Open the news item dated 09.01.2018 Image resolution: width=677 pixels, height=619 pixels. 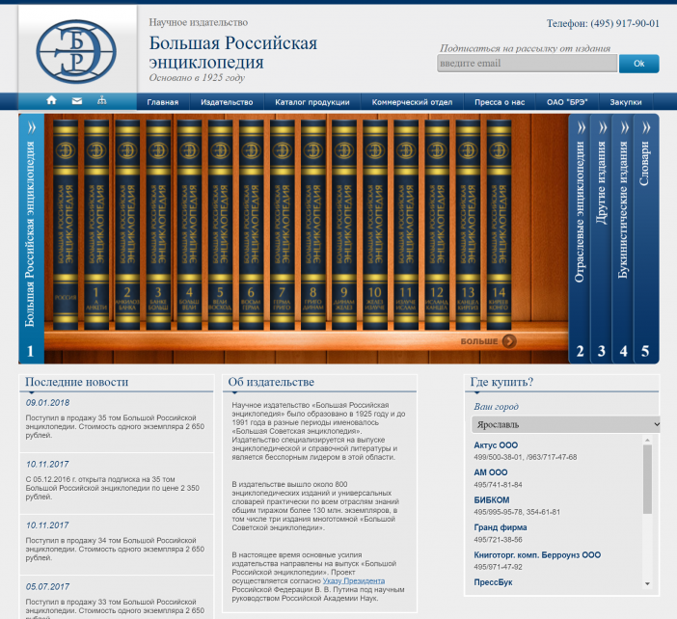[x=47, y=403]
